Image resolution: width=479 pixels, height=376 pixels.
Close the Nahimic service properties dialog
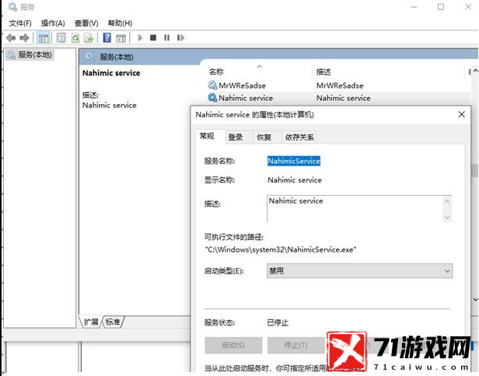(462, 114)
